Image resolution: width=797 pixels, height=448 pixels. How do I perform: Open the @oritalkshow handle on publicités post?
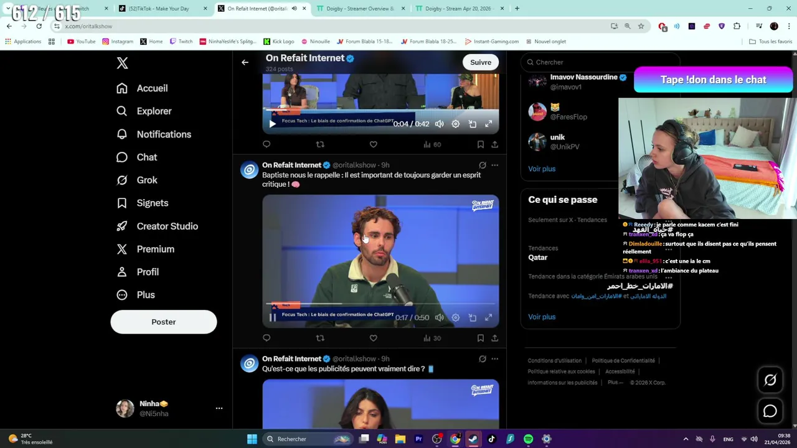(354, 359)
